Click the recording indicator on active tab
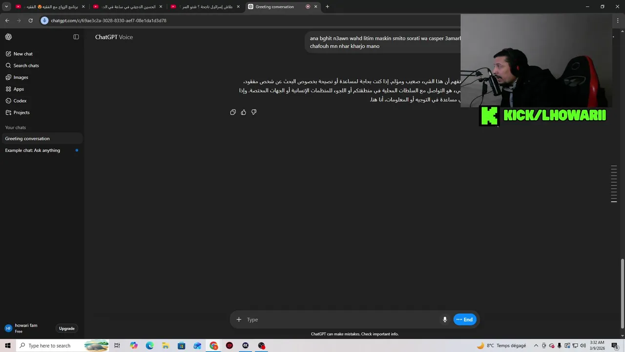The width and height of the screenshot is (625, 352). [x=308, y=7]
